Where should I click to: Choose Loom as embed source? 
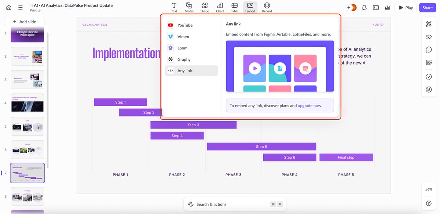point(182,48)
